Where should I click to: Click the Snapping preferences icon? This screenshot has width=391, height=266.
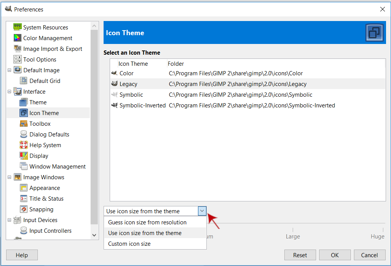(x=24, y=209)
